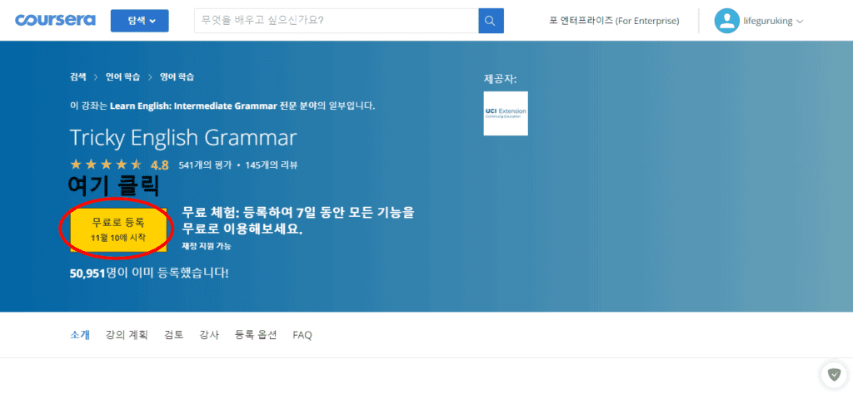The height and width of the screenshot is (394, 853).
Task: Click the 무료 체험 7일 promo text
Action: point(298,220)
